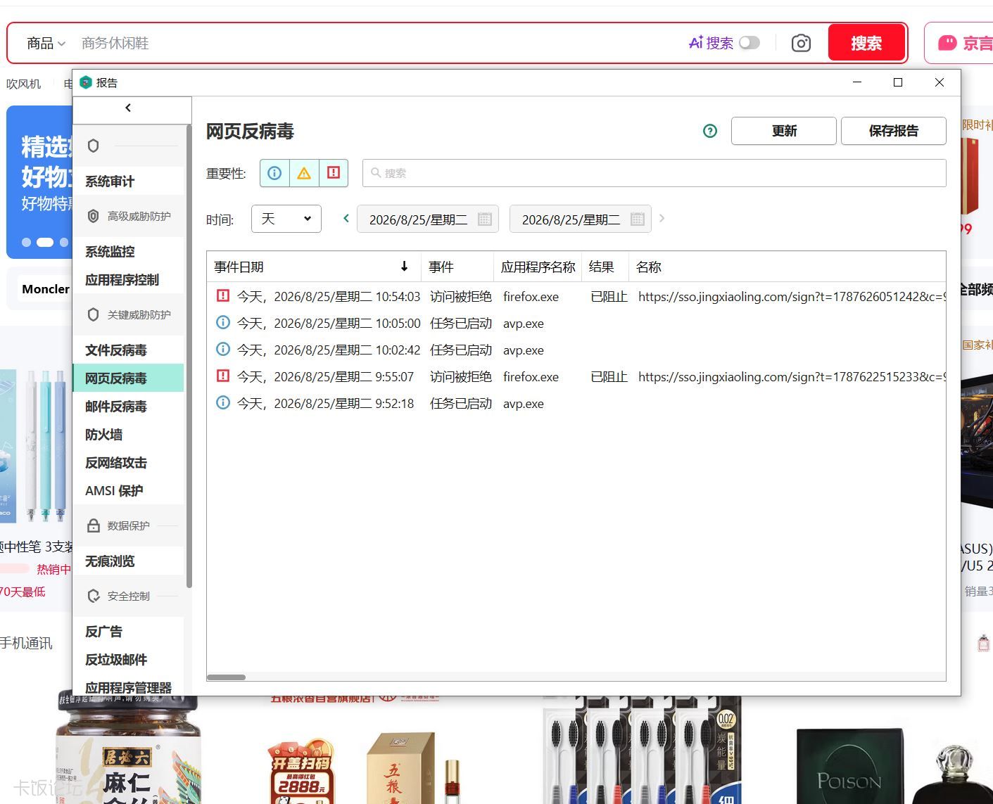
Task: Click the 高级威胁防护 shield icon
Action: pos(93,216)
